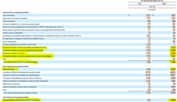Select 'Provision for/(Benefit from) deferred income taxes'

click(x=19, y=45)
